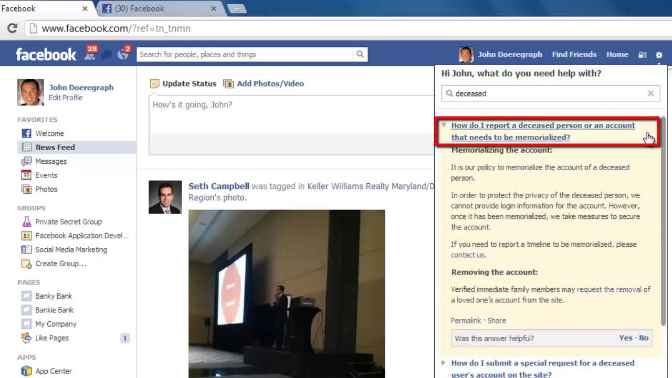Clear the help search with X
The height and width of the screenshot is (378, 672).
(x=650, y=93)
